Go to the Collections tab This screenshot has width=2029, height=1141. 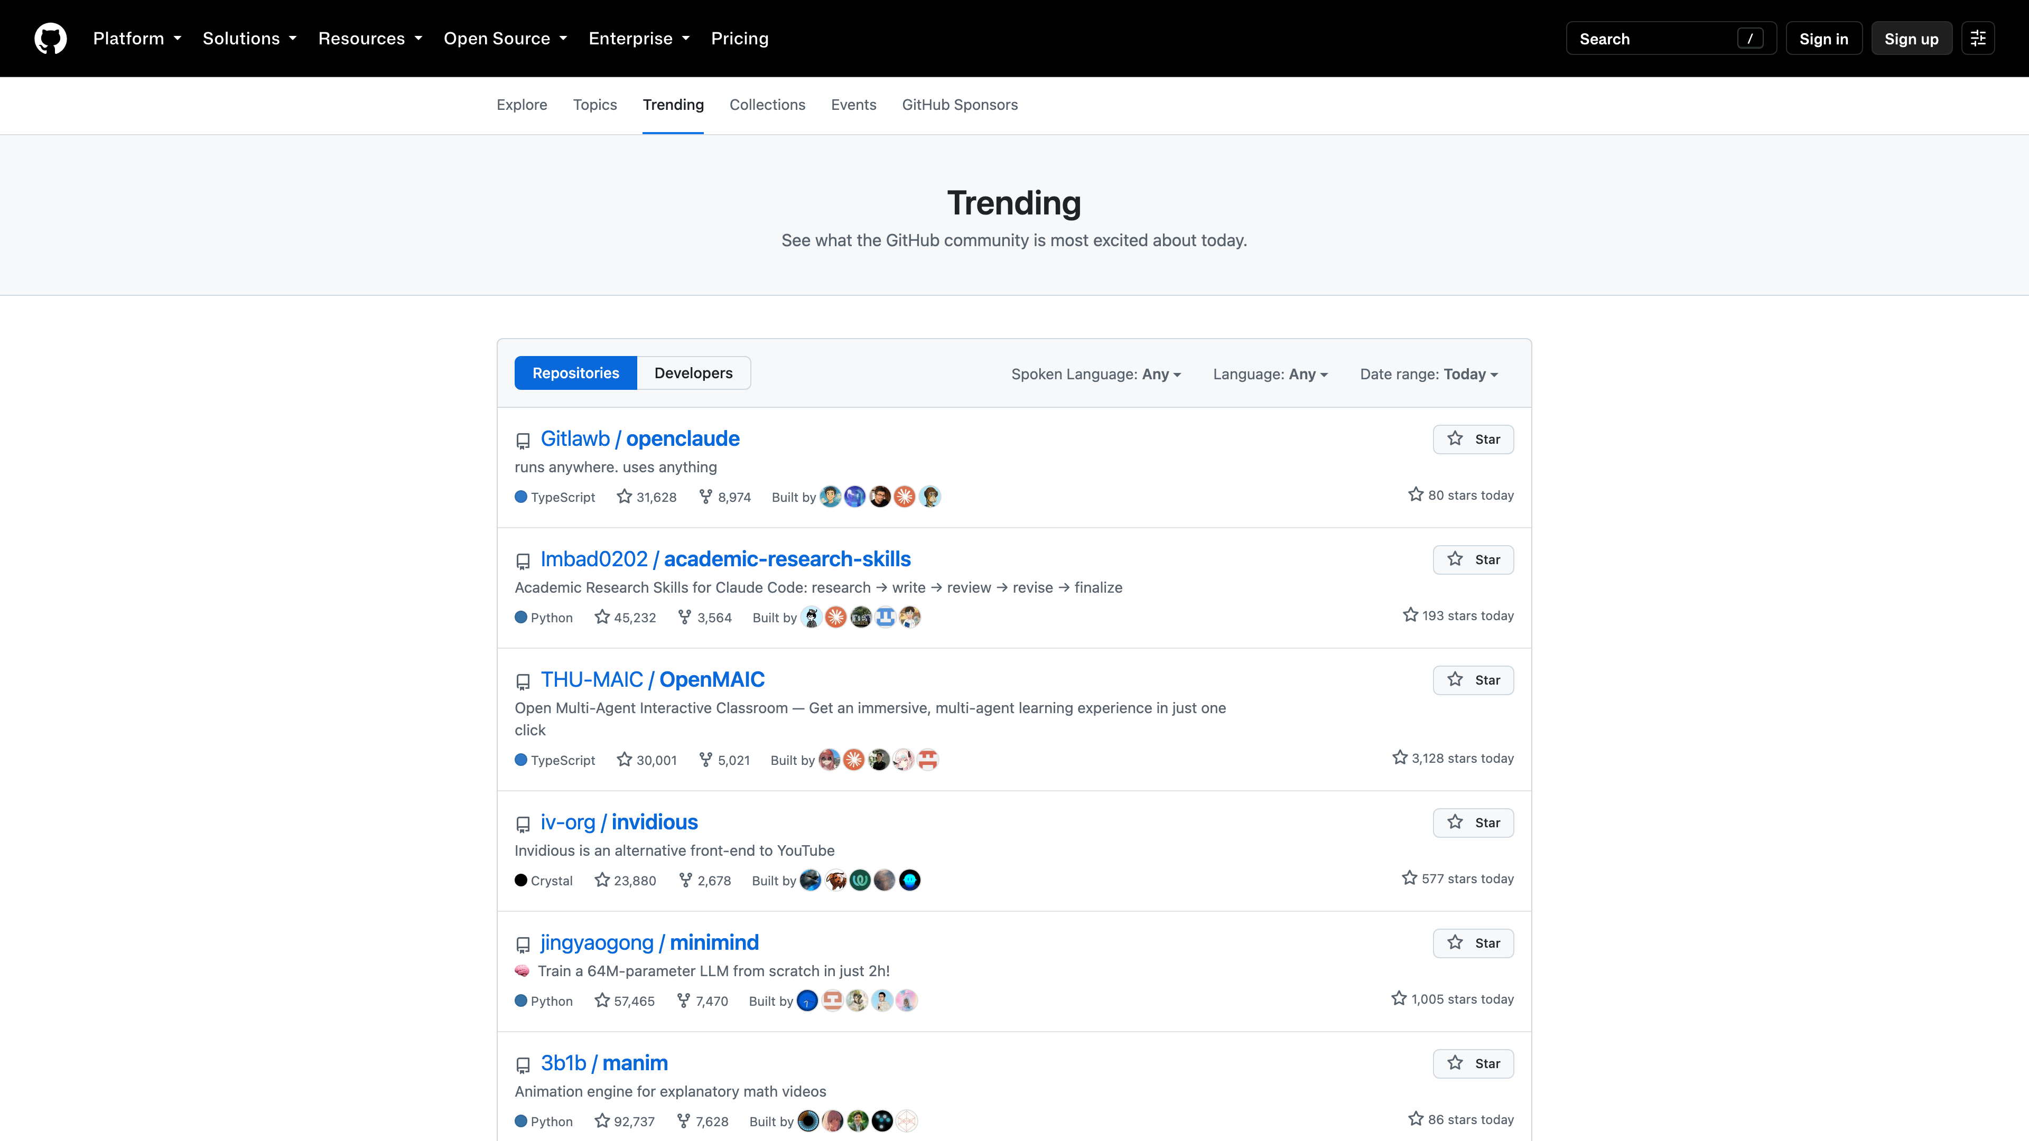(767, 105)
